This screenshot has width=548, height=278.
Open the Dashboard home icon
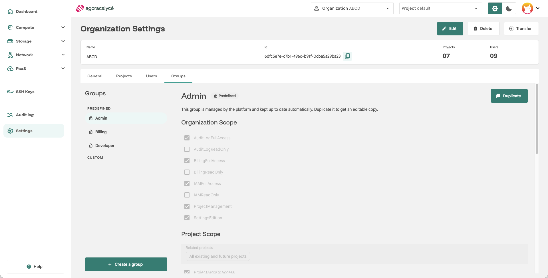(10, 11)
